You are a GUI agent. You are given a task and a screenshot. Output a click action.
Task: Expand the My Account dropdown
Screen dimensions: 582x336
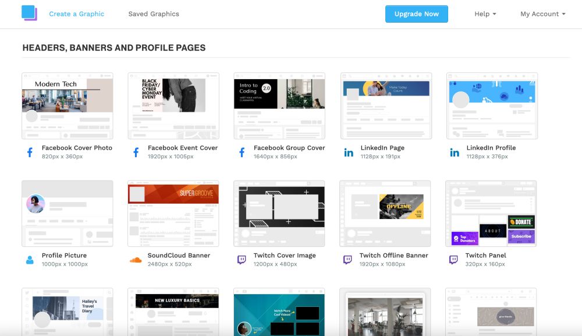[x=542, y=13]
